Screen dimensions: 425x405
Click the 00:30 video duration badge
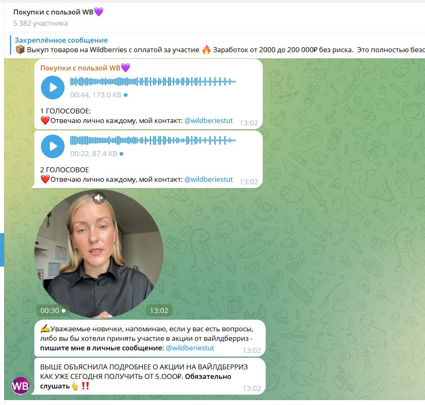point(53,311)
